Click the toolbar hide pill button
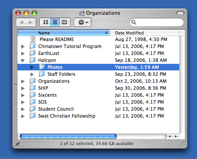Viewport: 197px width, 159px height. pyautogui.click(x=180, y=13)
